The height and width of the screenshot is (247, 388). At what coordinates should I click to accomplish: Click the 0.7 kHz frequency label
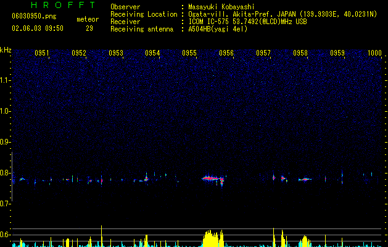pos(6,204)
